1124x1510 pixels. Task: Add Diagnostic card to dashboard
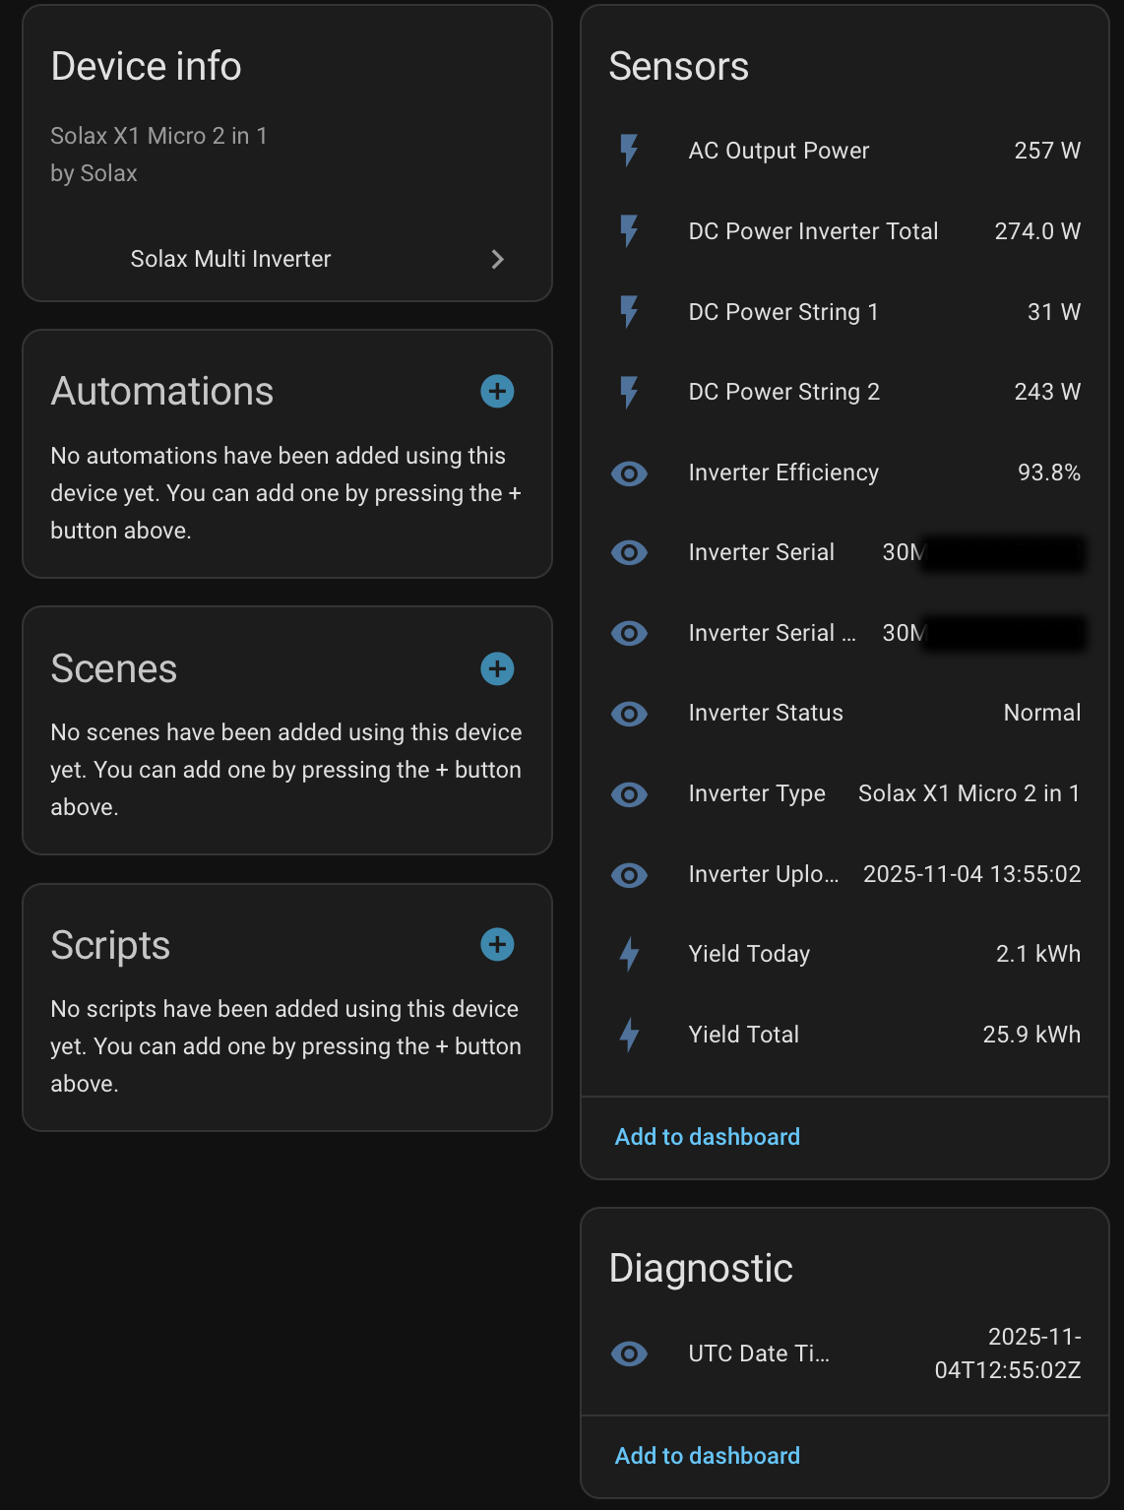[707, 1456]
